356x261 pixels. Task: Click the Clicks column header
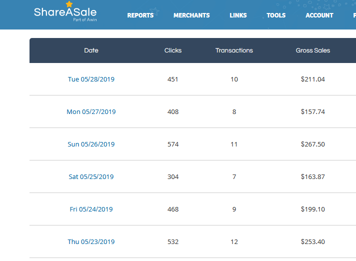pyautogui.click(x=173, y=50)
